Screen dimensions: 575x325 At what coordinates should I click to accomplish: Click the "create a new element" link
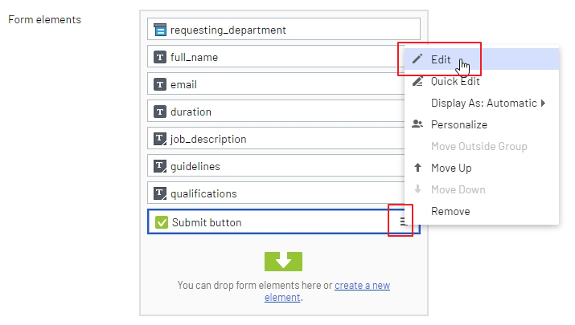[x=362, y=286]
